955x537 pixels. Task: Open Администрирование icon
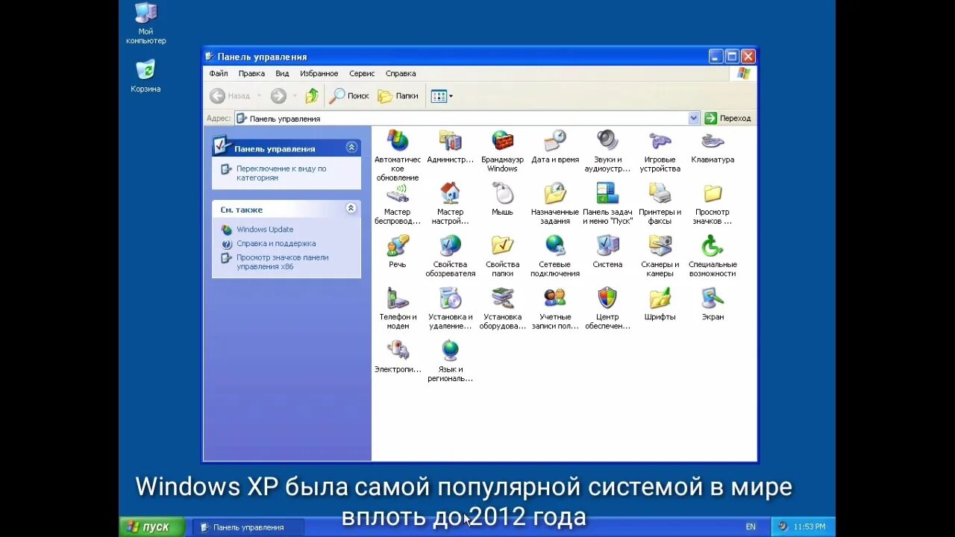click(x=450, y=141)
